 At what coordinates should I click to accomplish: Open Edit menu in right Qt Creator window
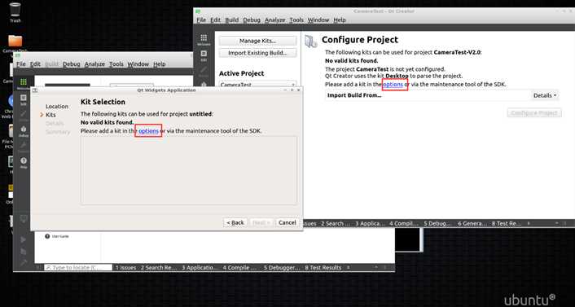pos(215,20)
